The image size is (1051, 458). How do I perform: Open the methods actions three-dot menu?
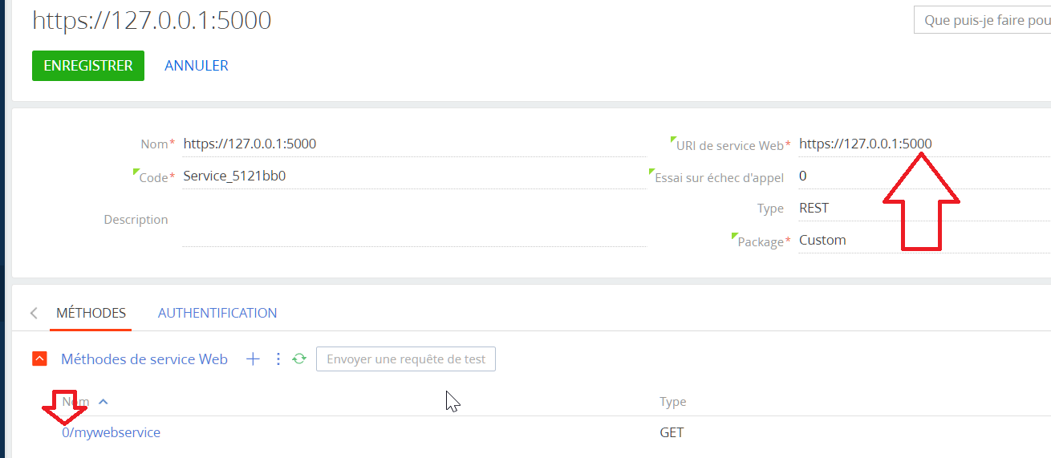[278, 359]
